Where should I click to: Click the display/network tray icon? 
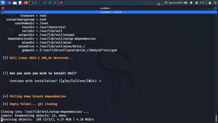pyautogui.click(x=166, y=3)
